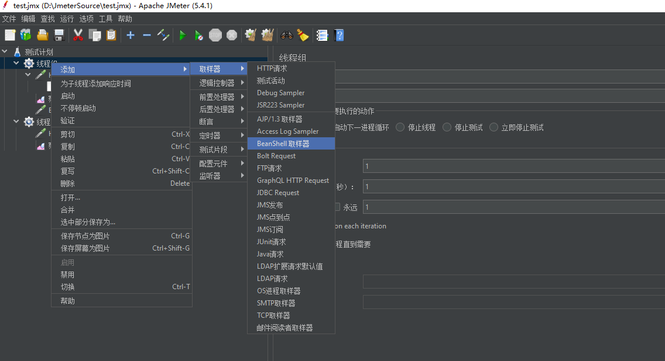Click the Save test plan disk icon
665x361 pixels.
58,35
